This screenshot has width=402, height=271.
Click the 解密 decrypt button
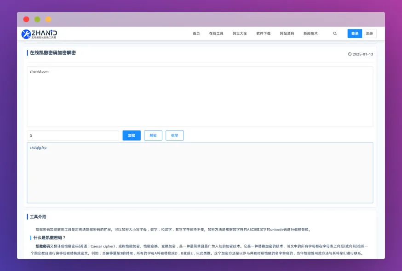click(x=153, y=135)
